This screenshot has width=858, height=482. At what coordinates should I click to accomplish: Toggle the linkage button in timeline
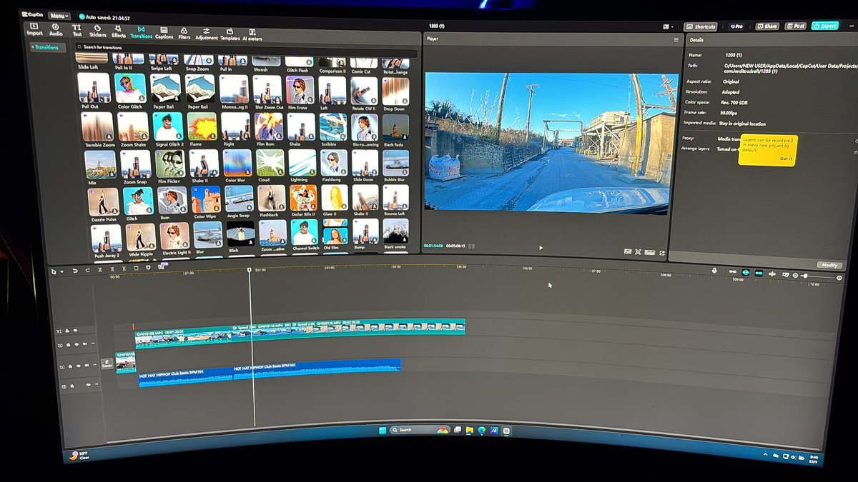pos(759,273)
